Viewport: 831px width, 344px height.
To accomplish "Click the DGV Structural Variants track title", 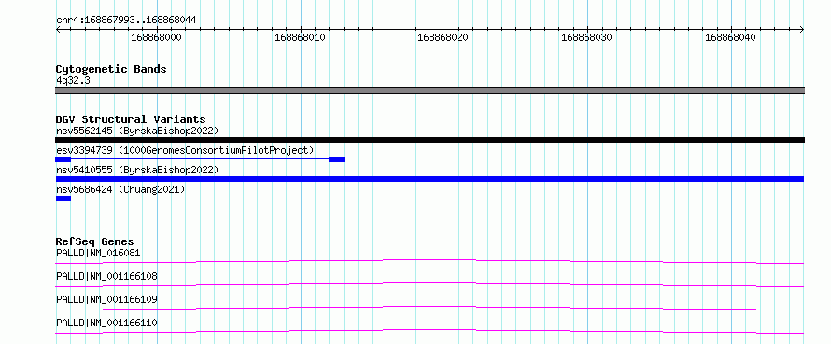I will 131,119.
